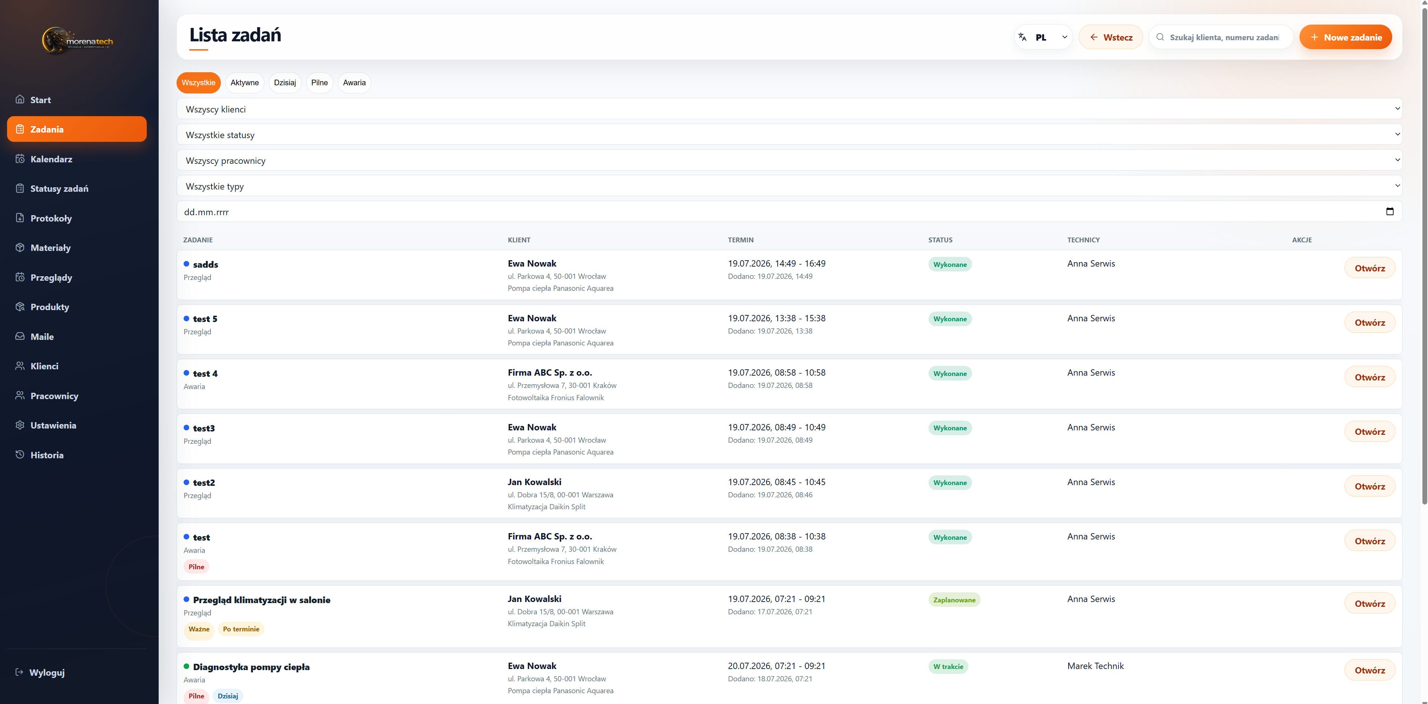Screen dimensions: 1428x704
Task: Open the Kalendarz menu item
Action: click(x=76, y=159)
